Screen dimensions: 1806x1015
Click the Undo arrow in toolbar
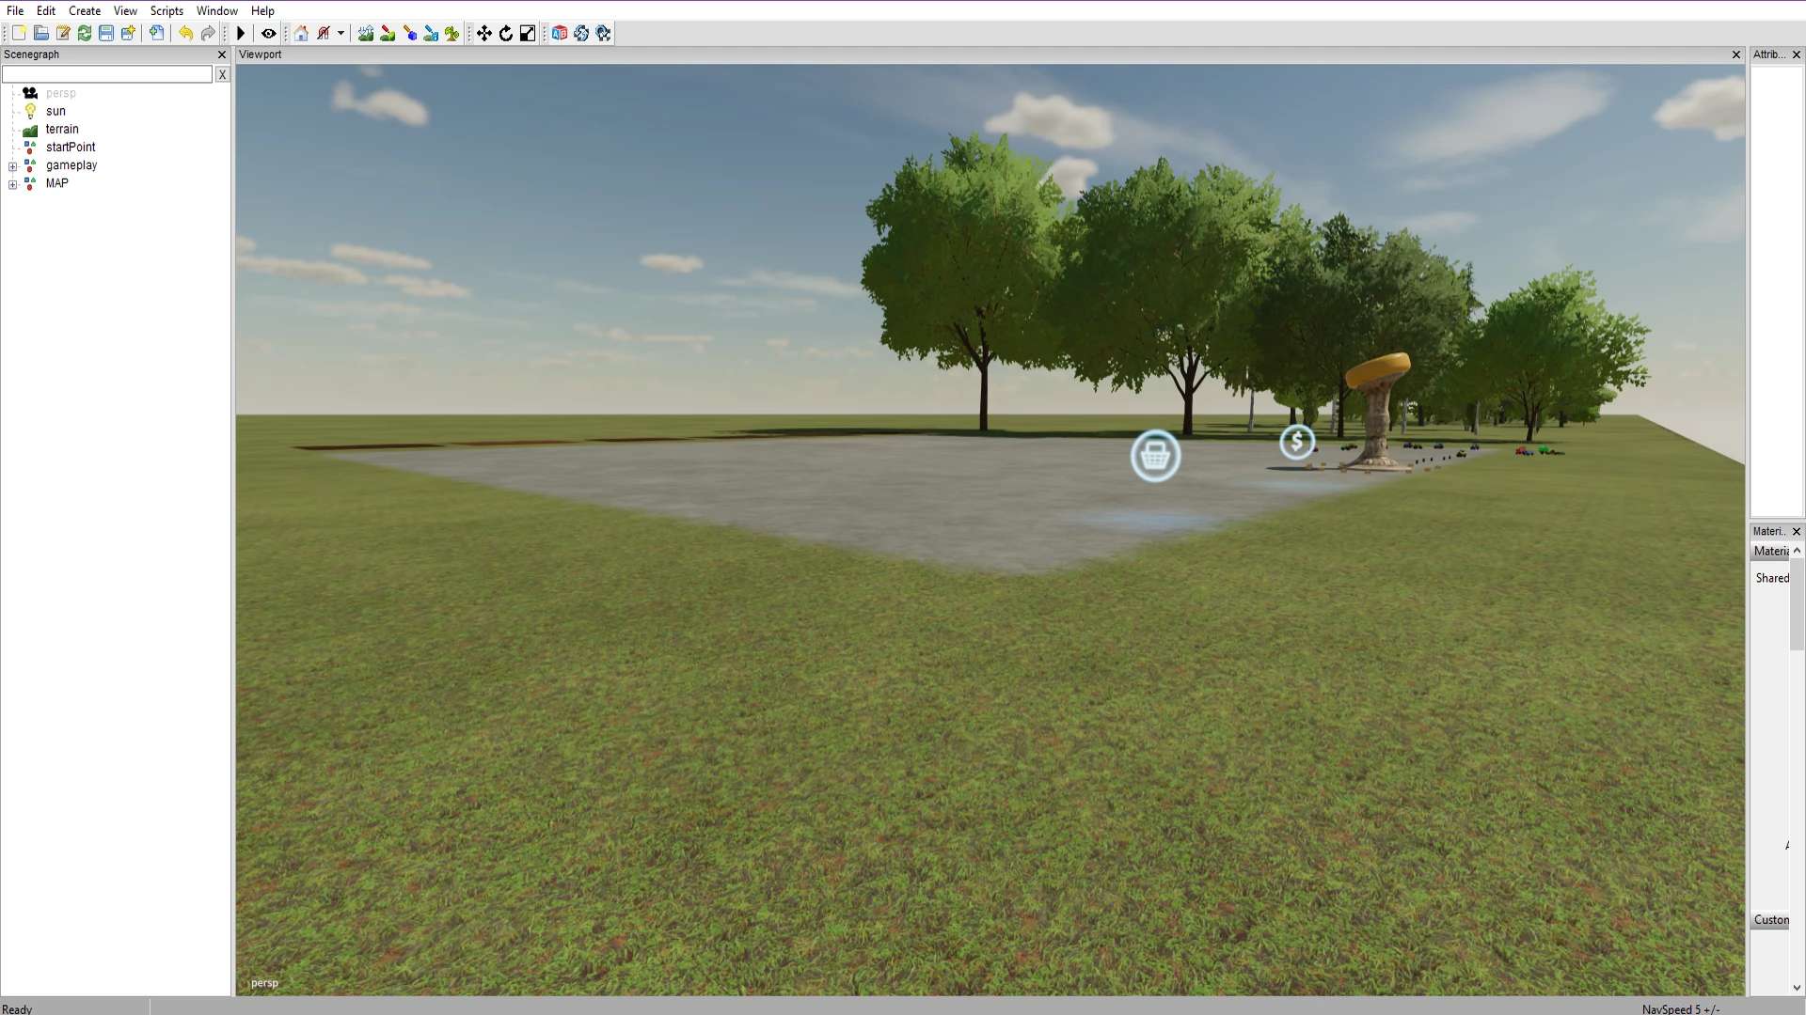185,34
